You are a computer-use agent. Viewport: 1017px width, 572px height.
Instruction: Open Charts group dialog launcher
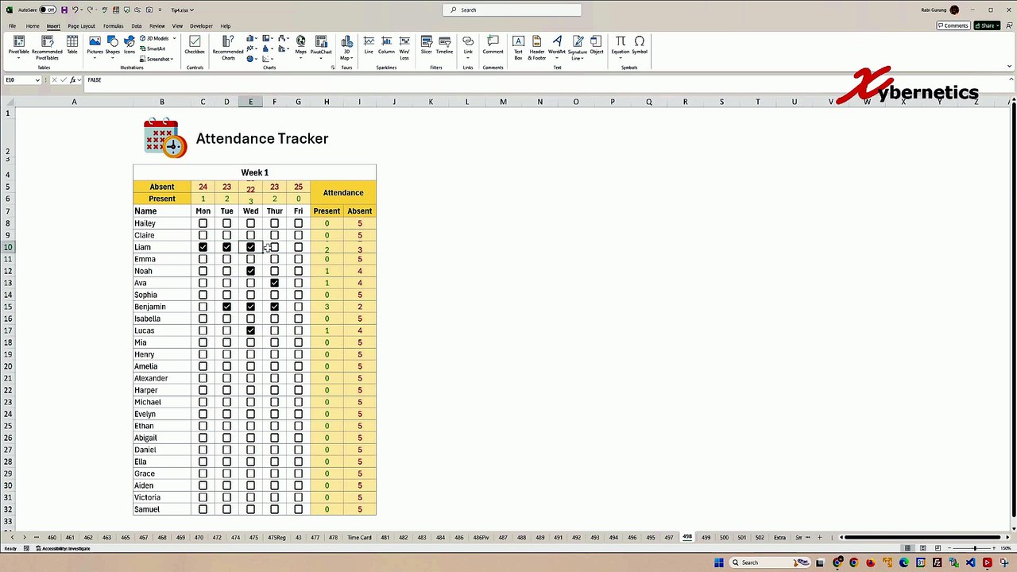pyautogui.click(x=332, y=68)
